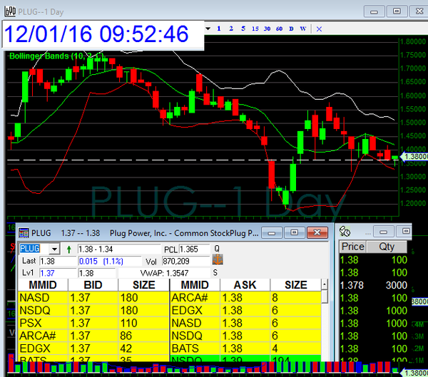428x377 pixels.
Task: Switch chart to Weekly (W) view
Action: 303,29
